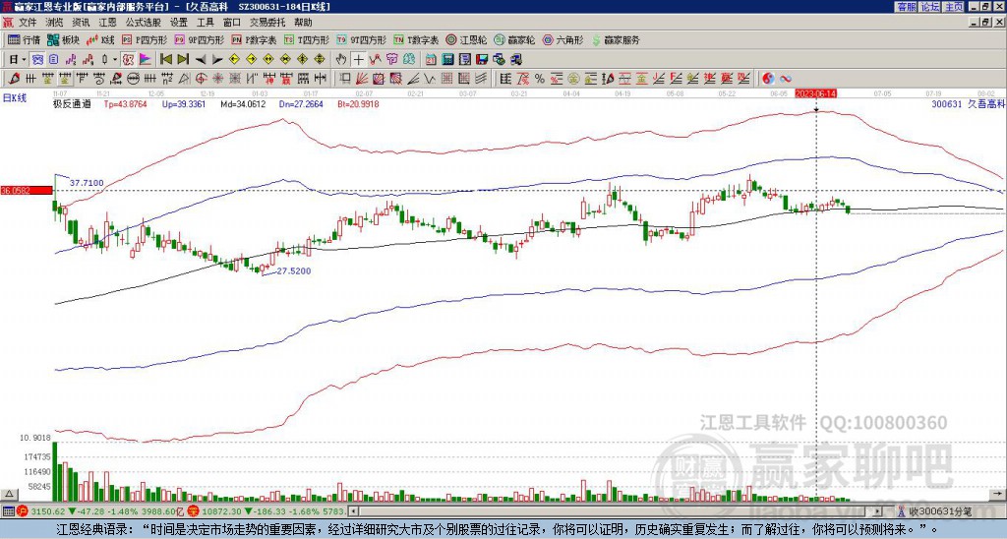The width and height of the screenshot is (1007, 539).
Task: Open the 江恩 menu
Action: click(107, 23)
